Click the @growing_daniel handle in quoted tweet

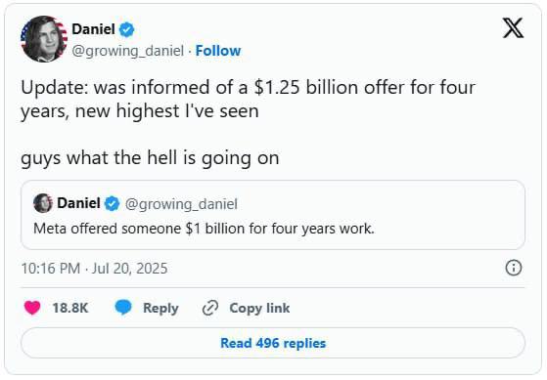(181, 204)
